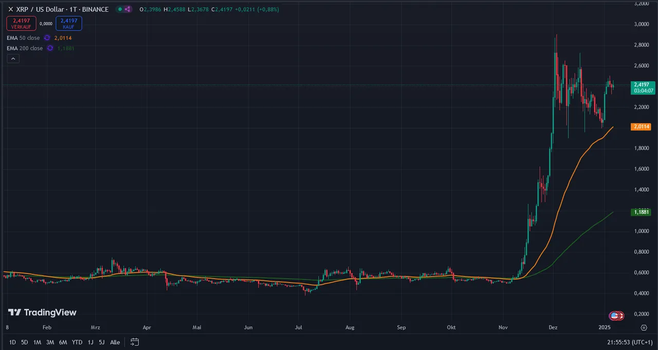Set time range to 5J
This screenshot has height=350, width=658.
coord(102,342)
